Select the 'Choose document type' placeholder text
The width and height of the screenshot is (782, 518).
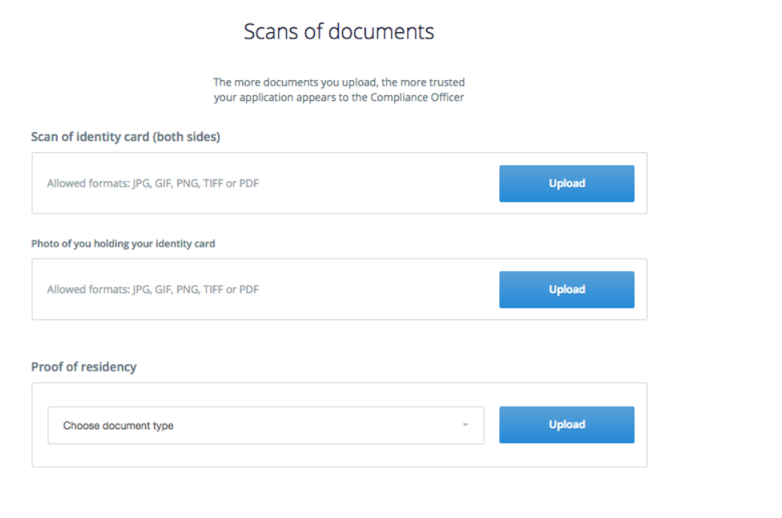(119, 426)
